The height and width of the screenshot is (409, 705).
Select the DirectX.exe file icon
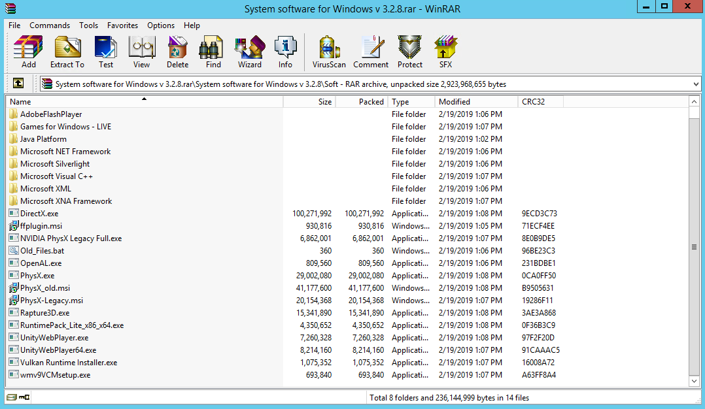[x=14, y=213]
